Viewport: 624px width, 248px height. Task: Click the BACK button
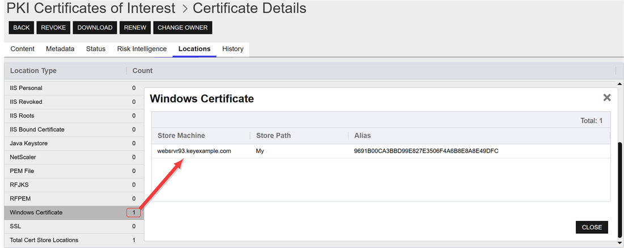coord(22,28)
